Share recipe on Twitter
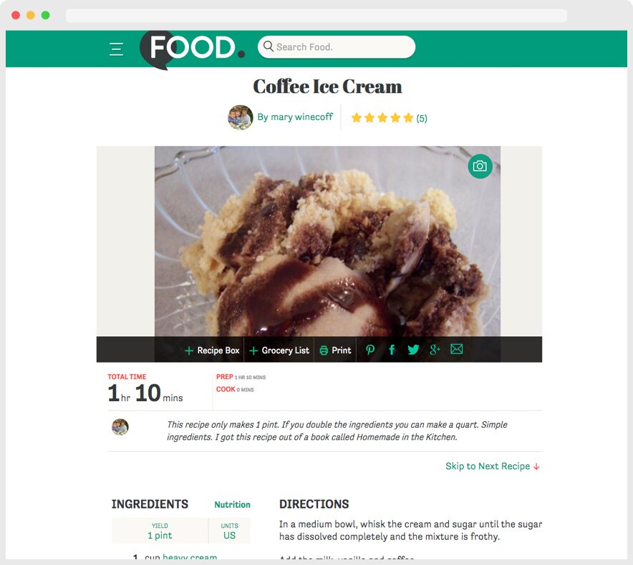Image resolution: width=633 pixels, height=565 pixels. [413, 350]
